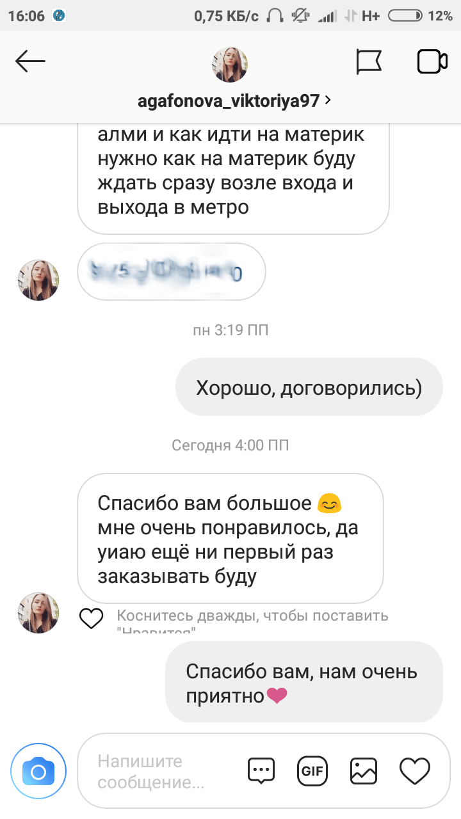
Task: Open the photo gallery icon
Action: 364,771
